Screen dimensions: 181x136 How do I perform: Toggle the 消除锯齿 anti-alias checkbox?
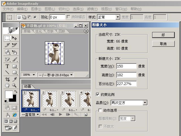[x=68, y=17]
